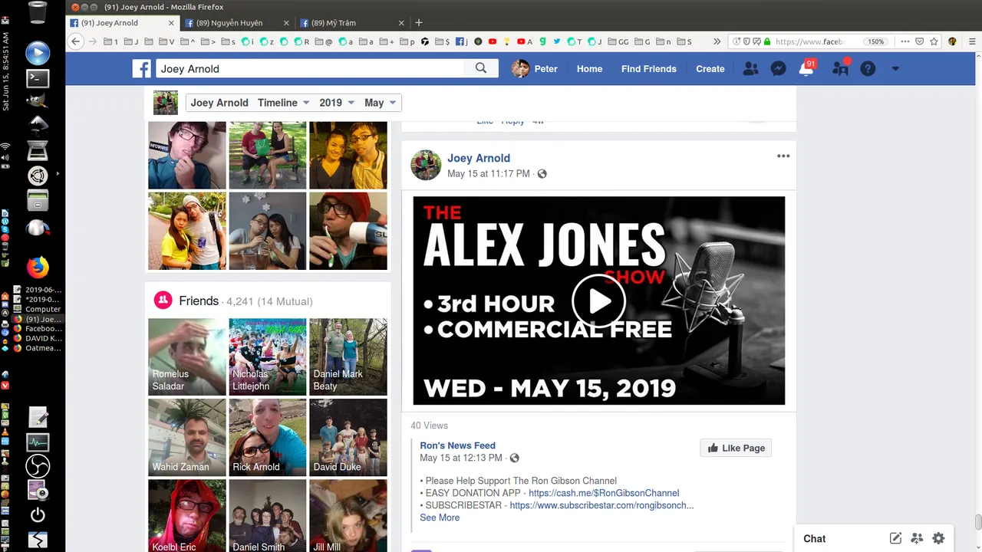The height and width of the screenshot is (552, 982).
Task: Open the GG bookmarks folder
Action: tap(618, 41)
